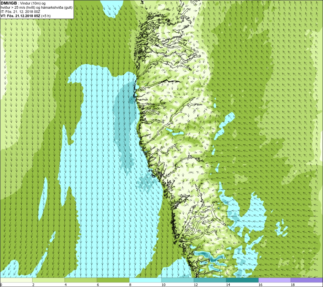
Task: Click the 16–18 m/s lavender legend swatch
Action: pos(275,280)
